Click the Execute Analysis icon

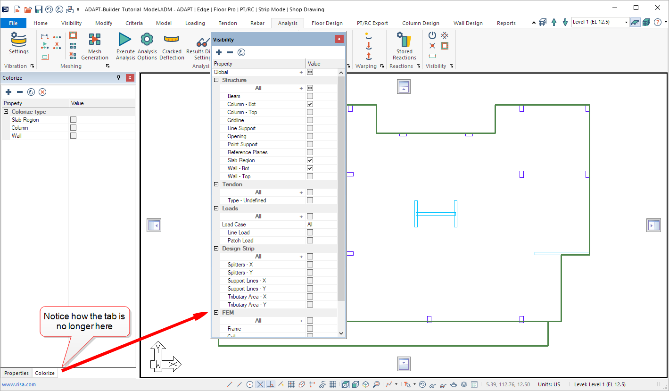tap(125, 40)
